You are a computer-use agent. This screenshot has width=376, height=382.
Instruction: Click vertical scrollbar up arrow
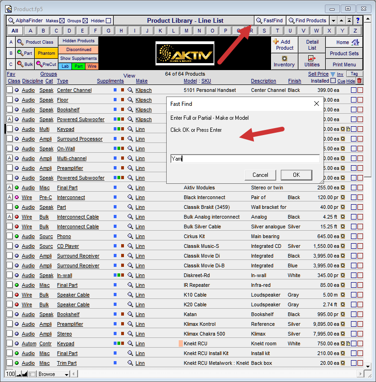(368, 19)
